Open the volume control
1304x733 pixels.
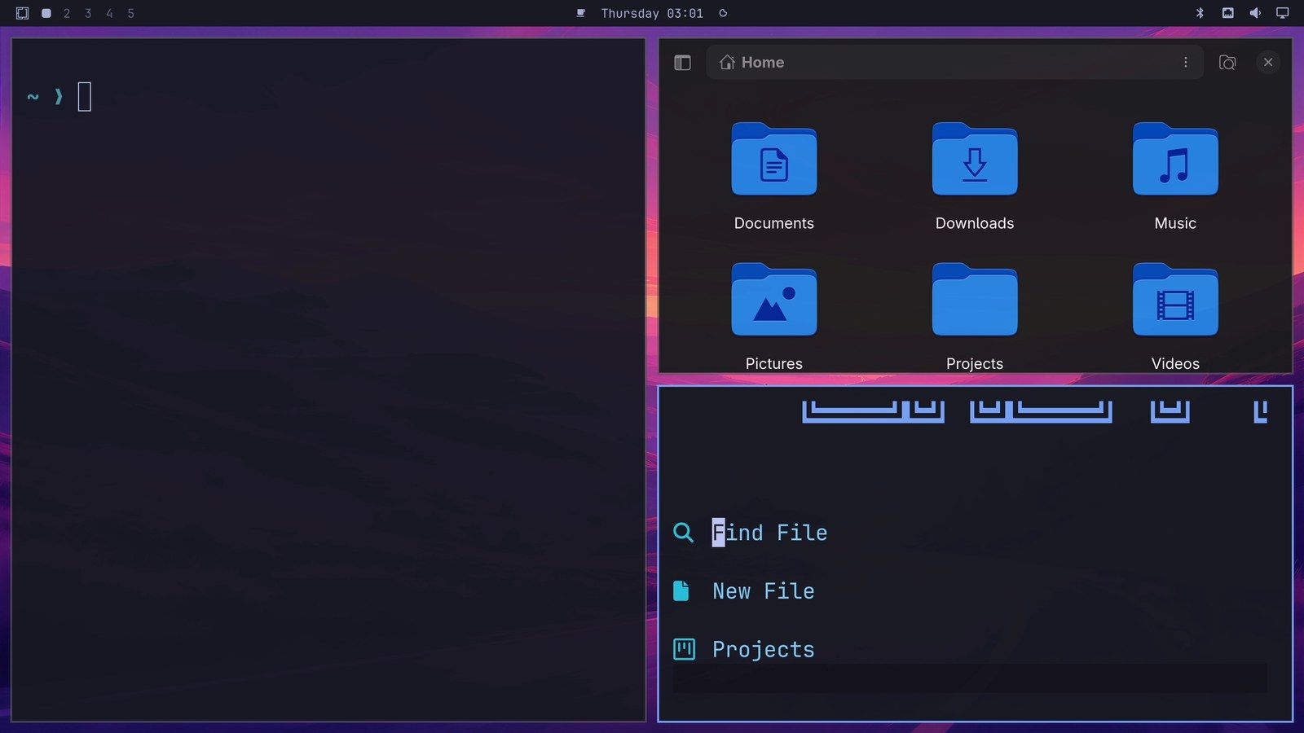[1255, 13]
